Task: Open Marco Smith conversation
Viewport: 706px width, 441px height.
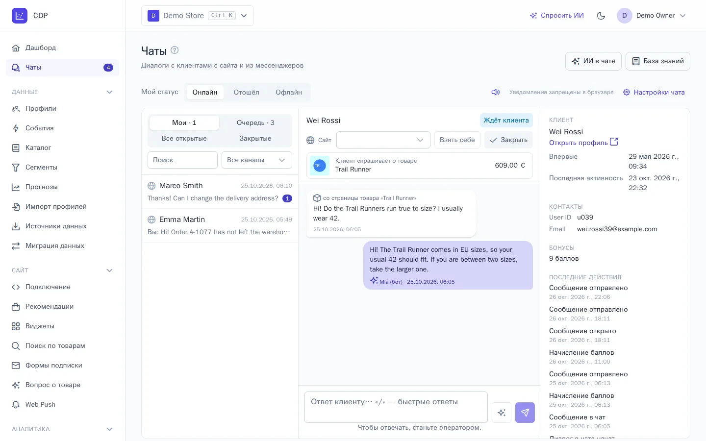Action: (220, 192)
